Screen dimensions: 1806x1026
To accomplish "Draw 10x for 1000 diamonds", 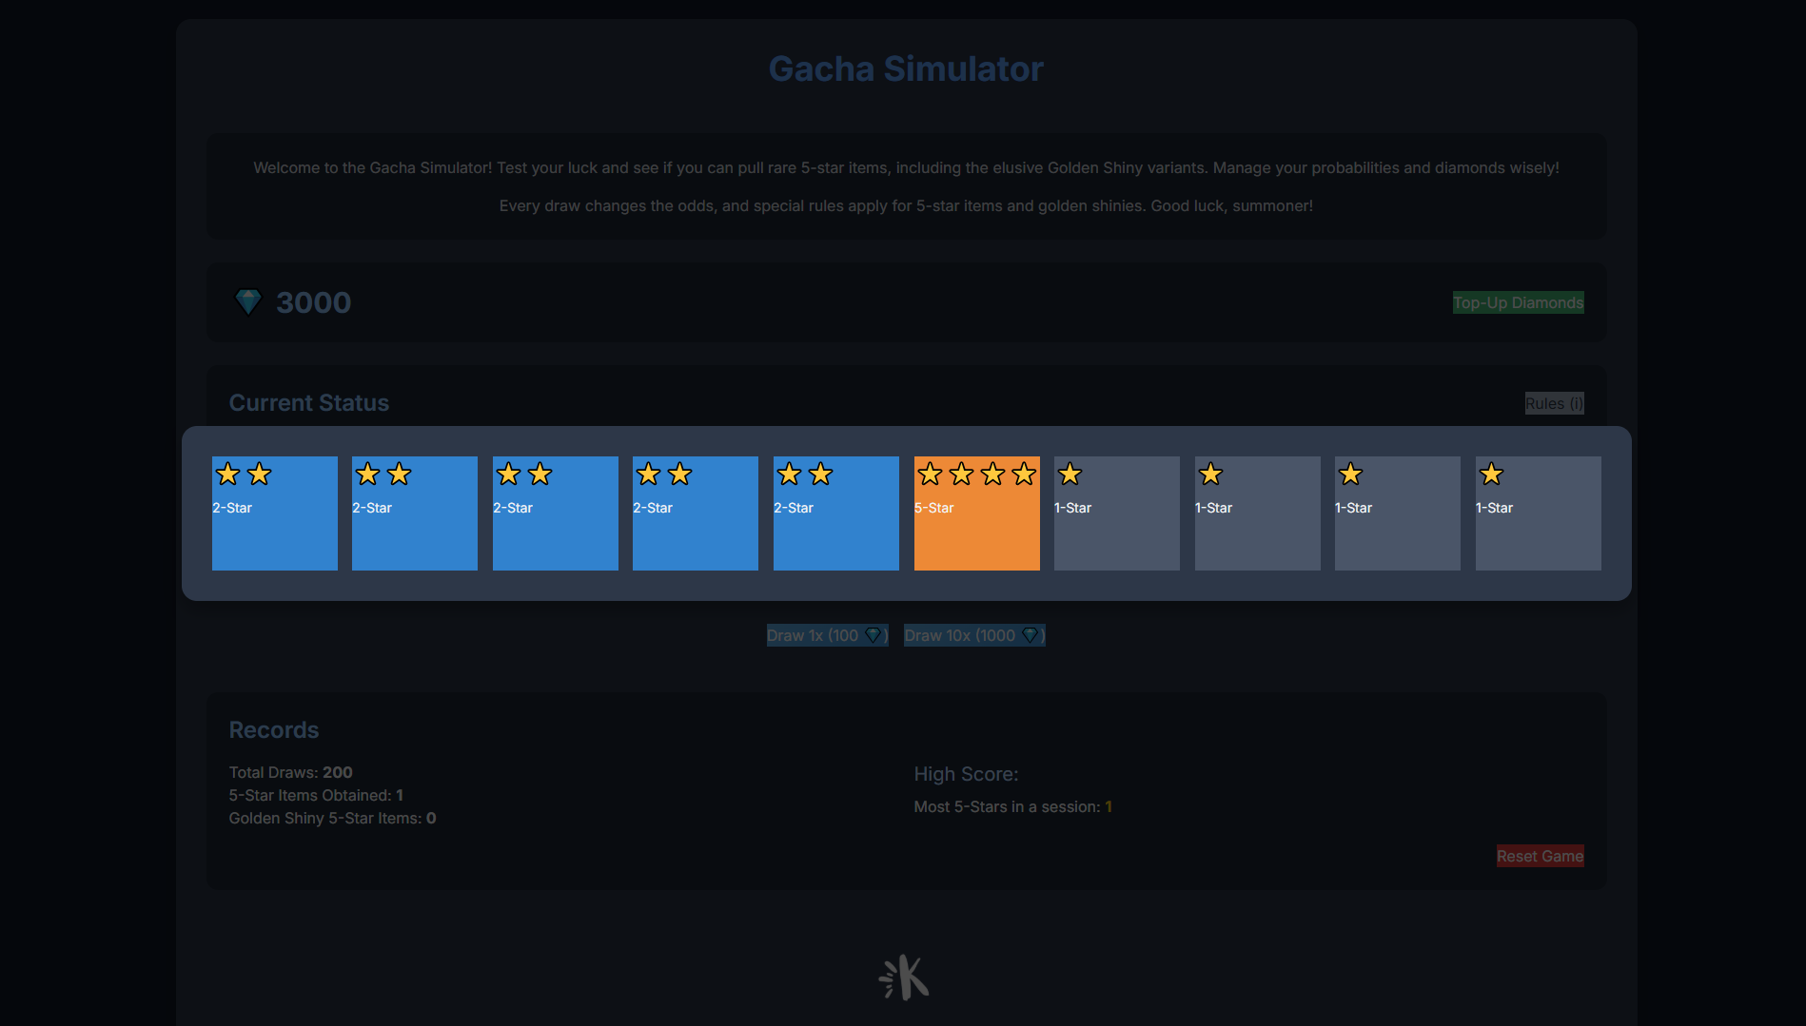I will click(973, 635).
